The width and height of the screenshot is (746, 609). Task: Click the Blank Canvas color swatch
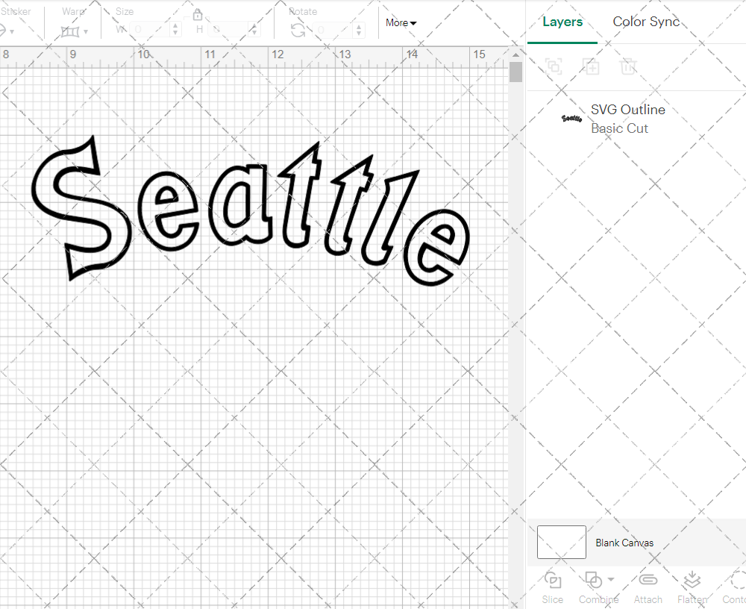coord(561,543)
